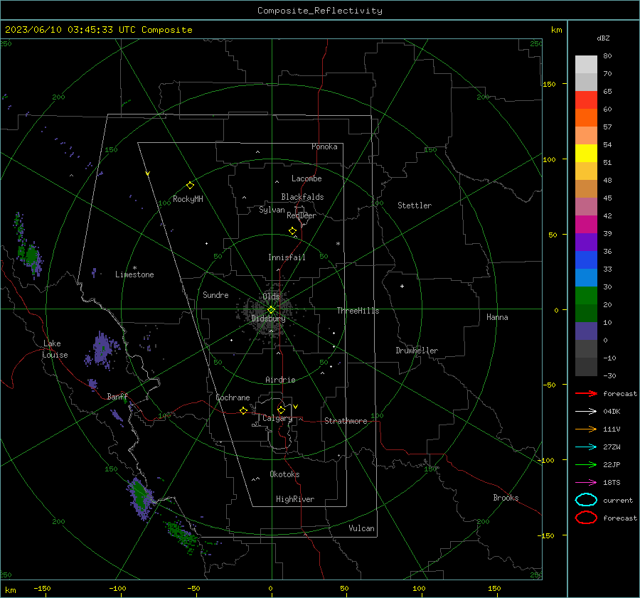Viewport: 640px width, 598px height.
Task: Click the Banff map label
Action: coord(117,397)
